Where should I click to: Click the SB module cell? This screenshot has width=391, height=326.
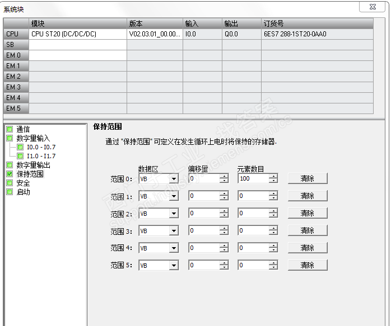[x=78, y=45]
